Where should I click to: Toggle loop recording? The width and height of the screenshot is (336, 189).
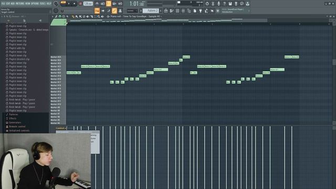(120, 4)
